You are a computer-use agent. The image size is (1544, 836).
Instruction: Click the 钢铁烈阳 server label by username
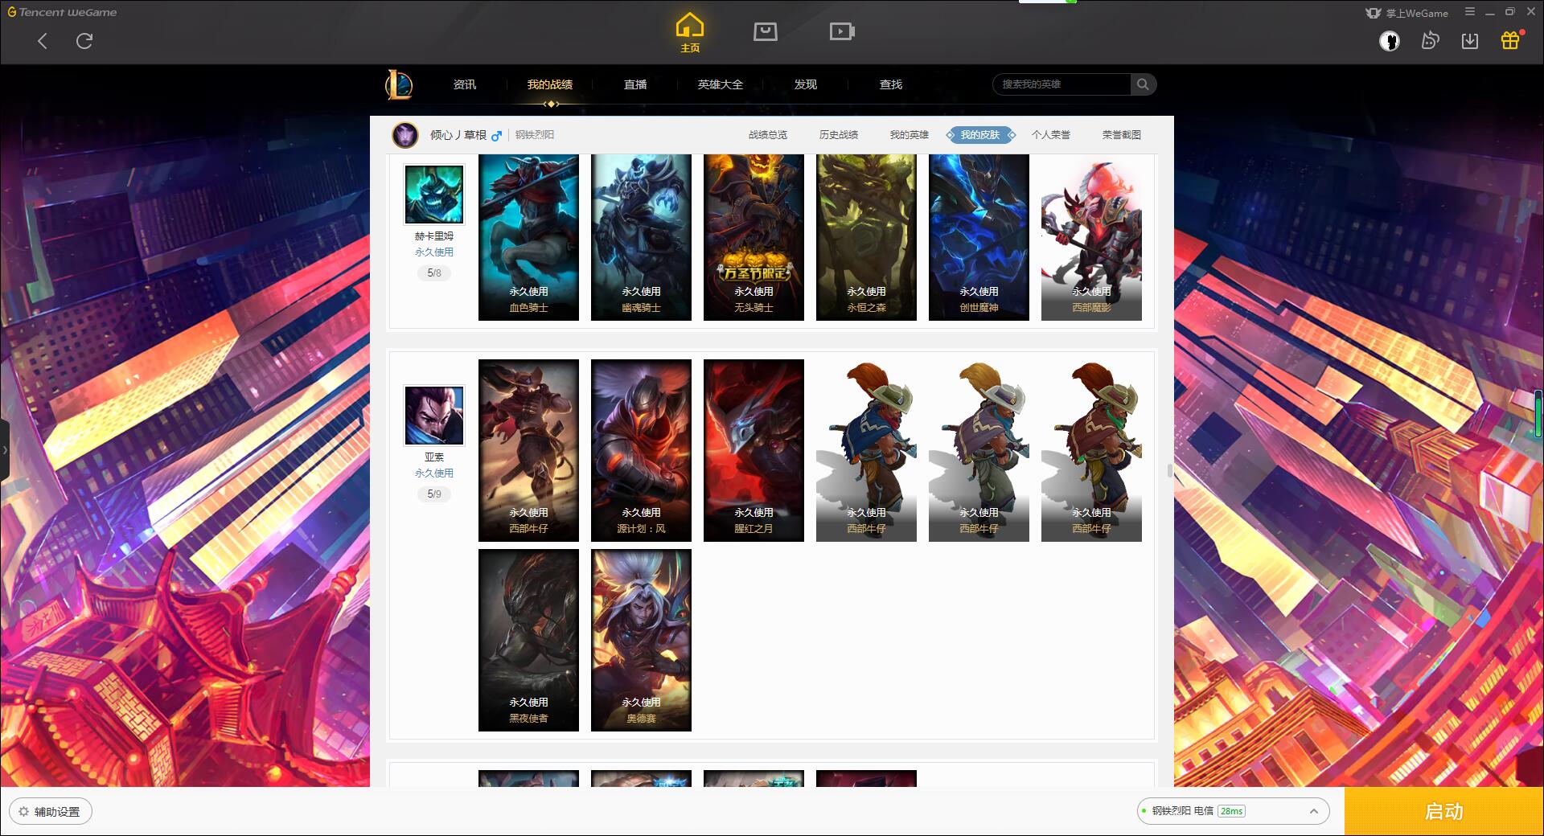point(535,135)
